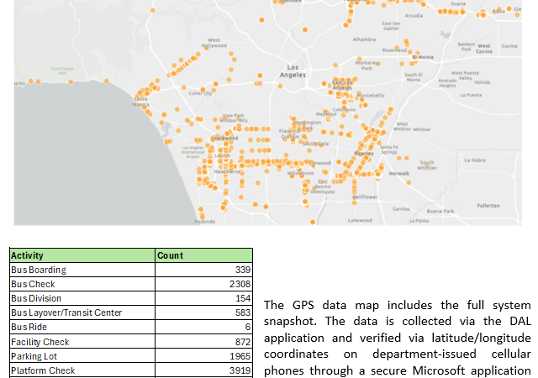Click the Norwalk label on the map

[398, 173]
